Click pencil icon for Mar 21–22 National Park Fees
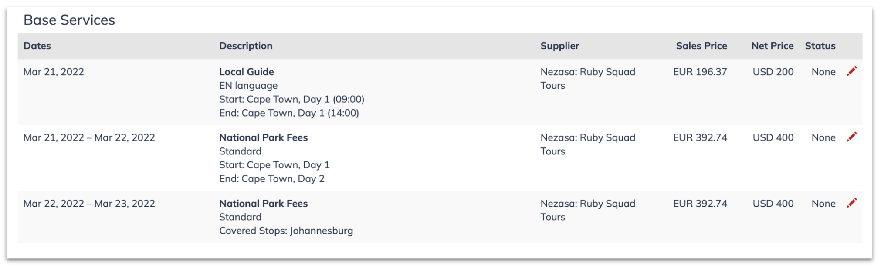 pos(852,137)
